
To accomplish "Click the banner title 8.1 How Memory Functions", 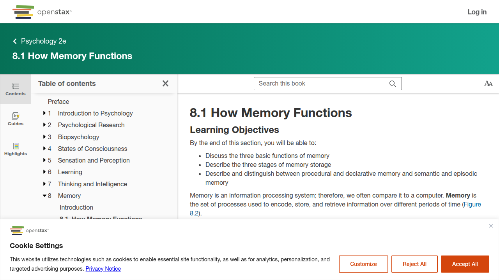I will tap(73, 56).
